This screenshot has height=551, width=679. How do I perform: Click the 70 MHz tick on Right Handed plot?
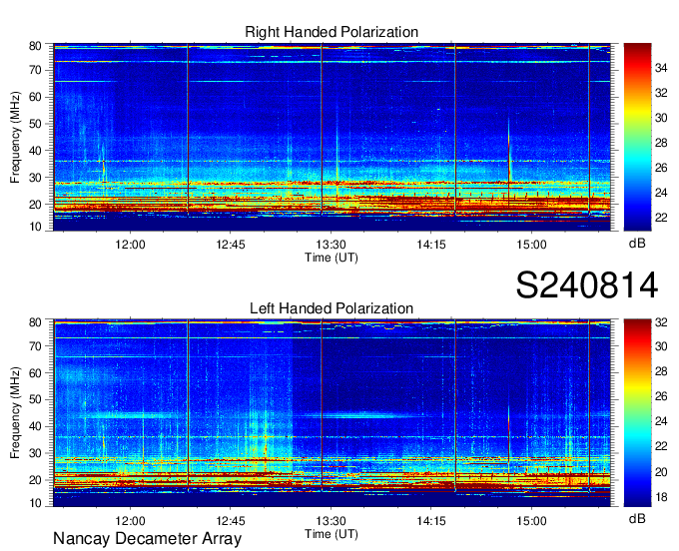click(x=35, y=70)
